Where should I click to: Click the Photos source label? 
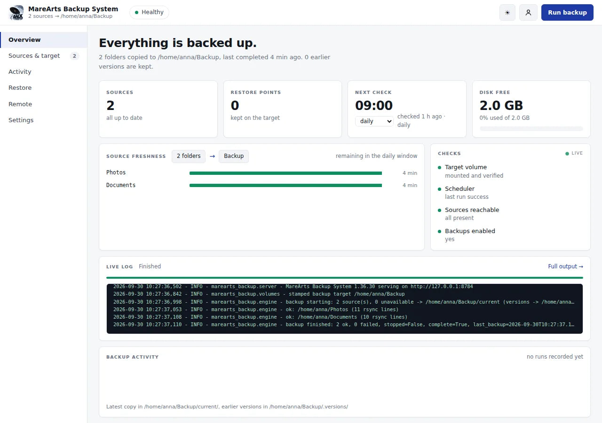point(116,172)
